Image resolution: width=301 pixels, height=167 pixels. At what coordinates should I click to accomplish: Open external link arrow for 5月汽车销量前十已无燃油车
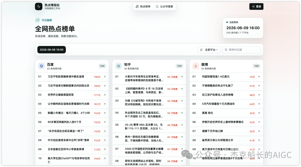(x=259, y=104)
